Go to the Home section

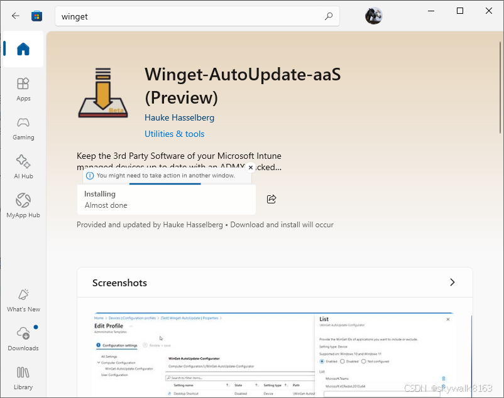[23, 49]
